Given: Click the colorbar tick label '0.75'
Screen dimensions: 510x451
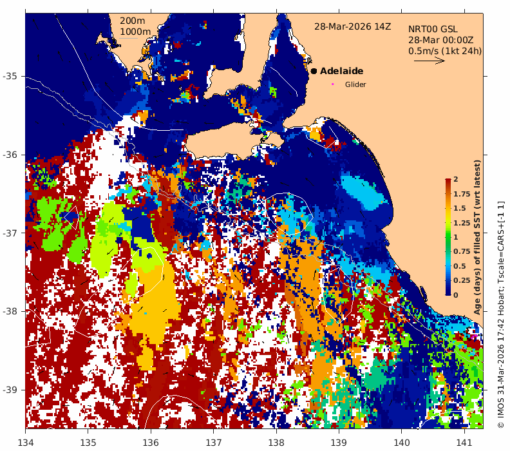Looking at the screenshot, I should click(x=462, y=251).
